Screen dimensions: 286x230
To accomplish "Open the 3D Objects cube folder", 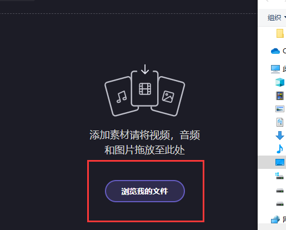I will click(280, 82).
